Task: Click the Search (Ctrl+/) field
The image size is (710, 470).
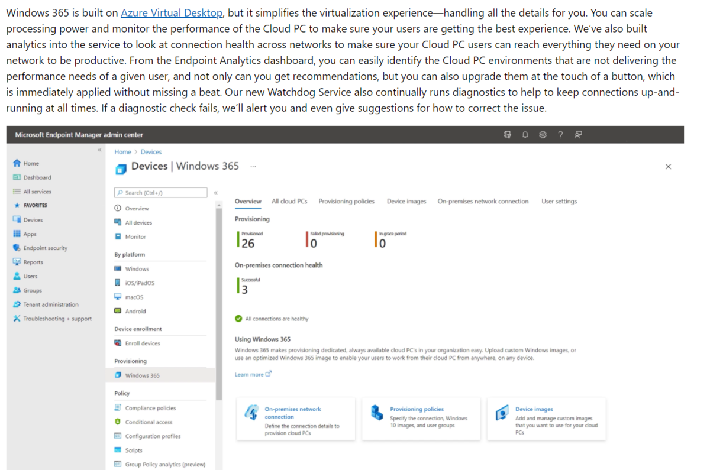Action: (x=161, y=193)
